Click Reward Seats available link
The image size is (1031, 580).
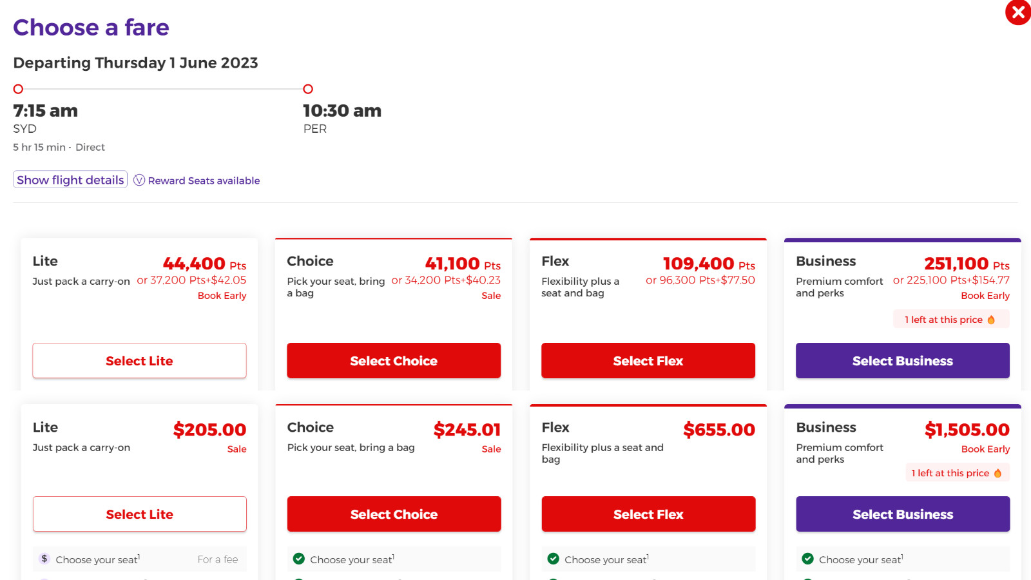204,181
